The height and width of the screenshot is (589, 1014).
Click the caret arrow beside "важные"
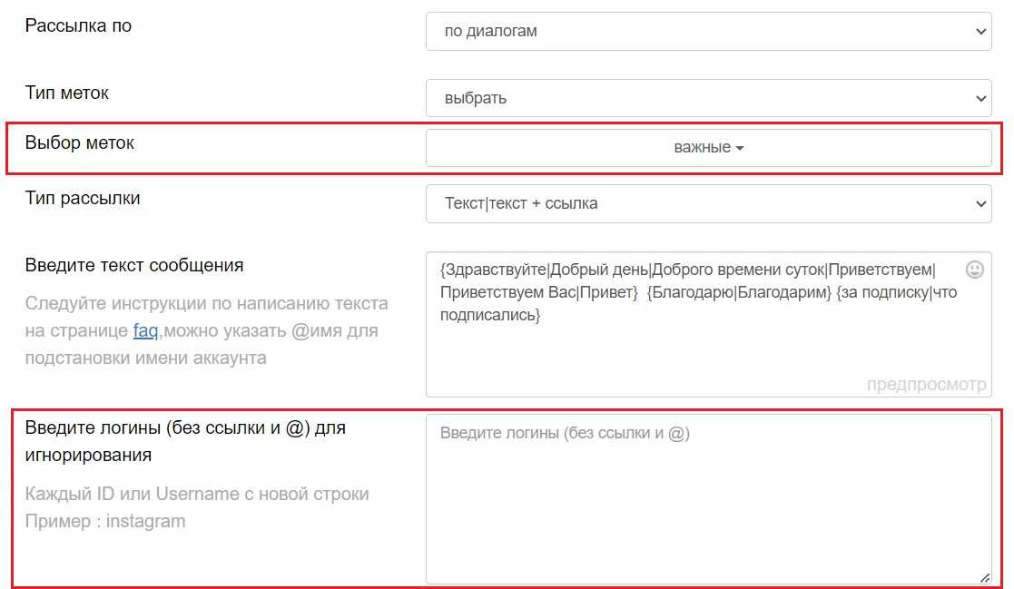740,149
